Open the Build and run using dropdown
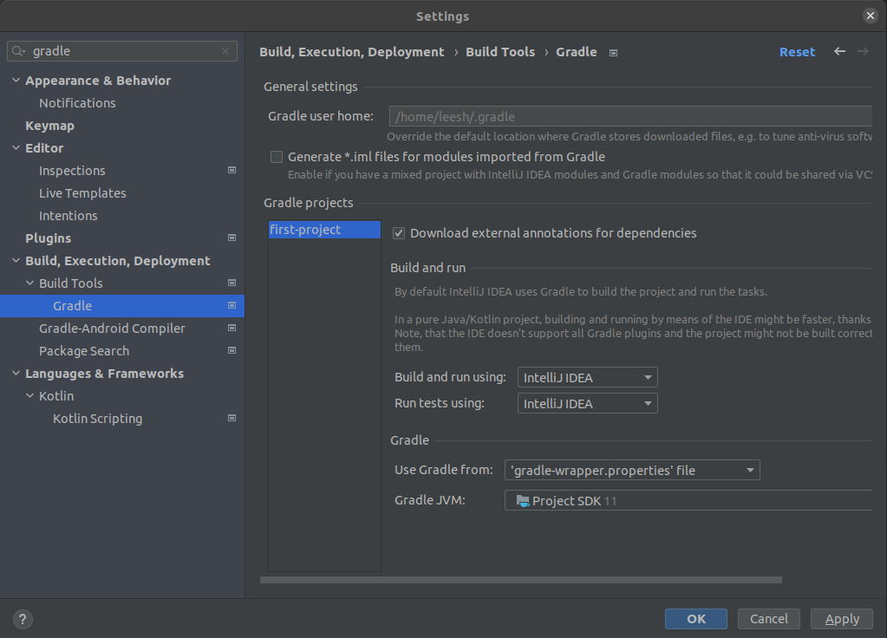 point(587,377)
